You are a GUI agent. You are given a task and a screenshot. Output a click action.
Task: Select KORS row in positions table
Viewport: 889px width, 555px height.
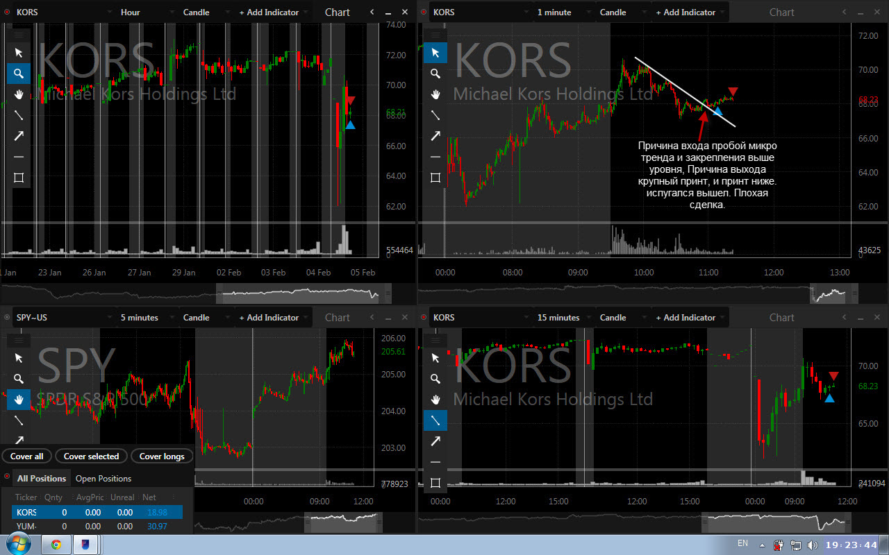click(97, 512)
